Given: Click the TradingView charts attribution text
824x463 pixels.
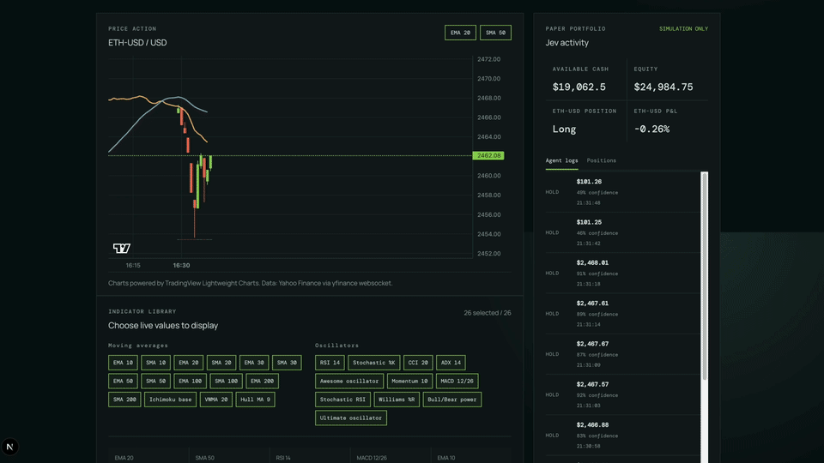Looking at the screenshot, I should 250,283.
